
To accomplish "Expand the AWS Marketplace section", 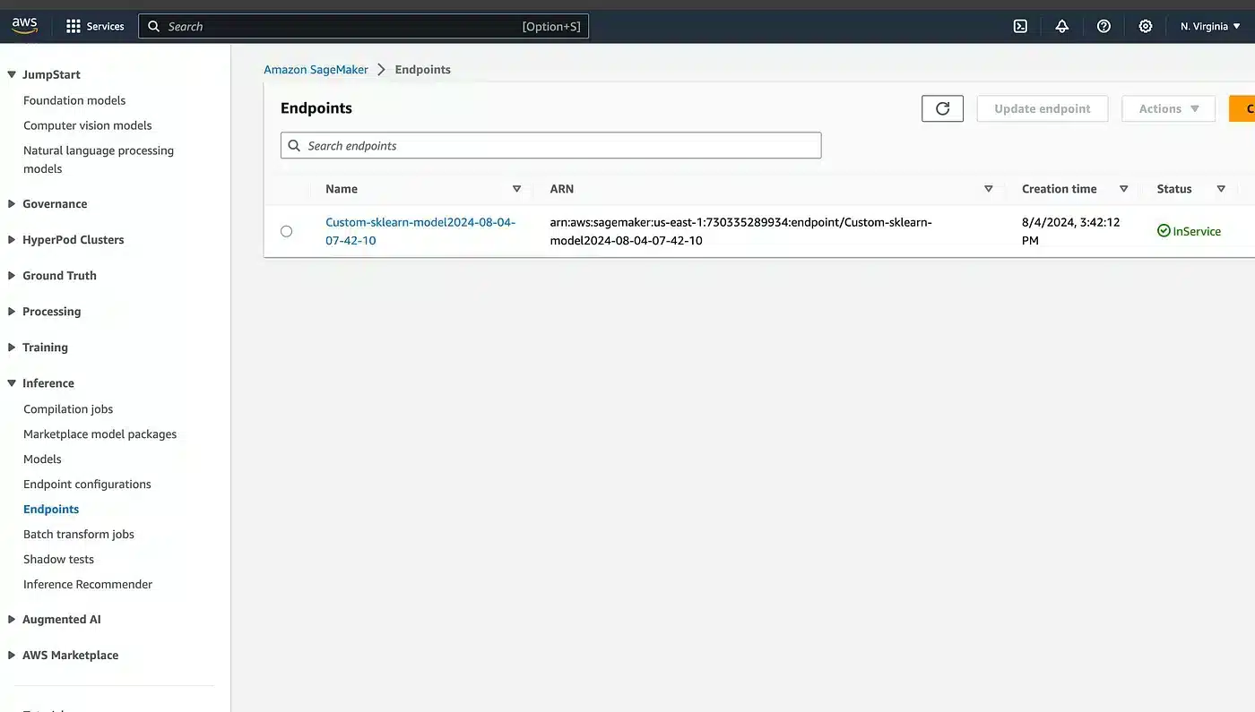I will pos(12,656).
